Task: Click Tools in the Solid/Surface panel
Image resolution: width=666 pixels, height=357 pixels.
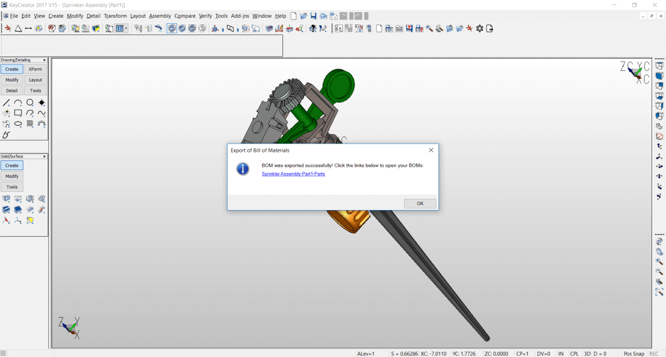Action: [x=12, y=187]
